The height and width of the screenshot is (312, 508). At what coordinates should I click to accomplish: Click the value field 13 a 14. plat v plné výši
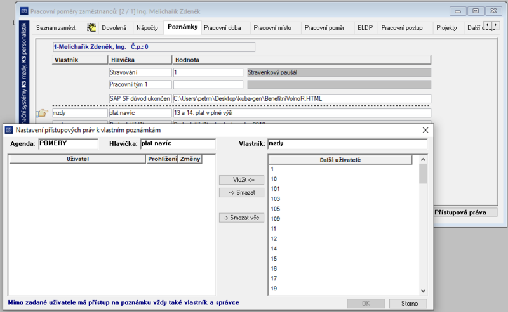click(x=302, y=113)
